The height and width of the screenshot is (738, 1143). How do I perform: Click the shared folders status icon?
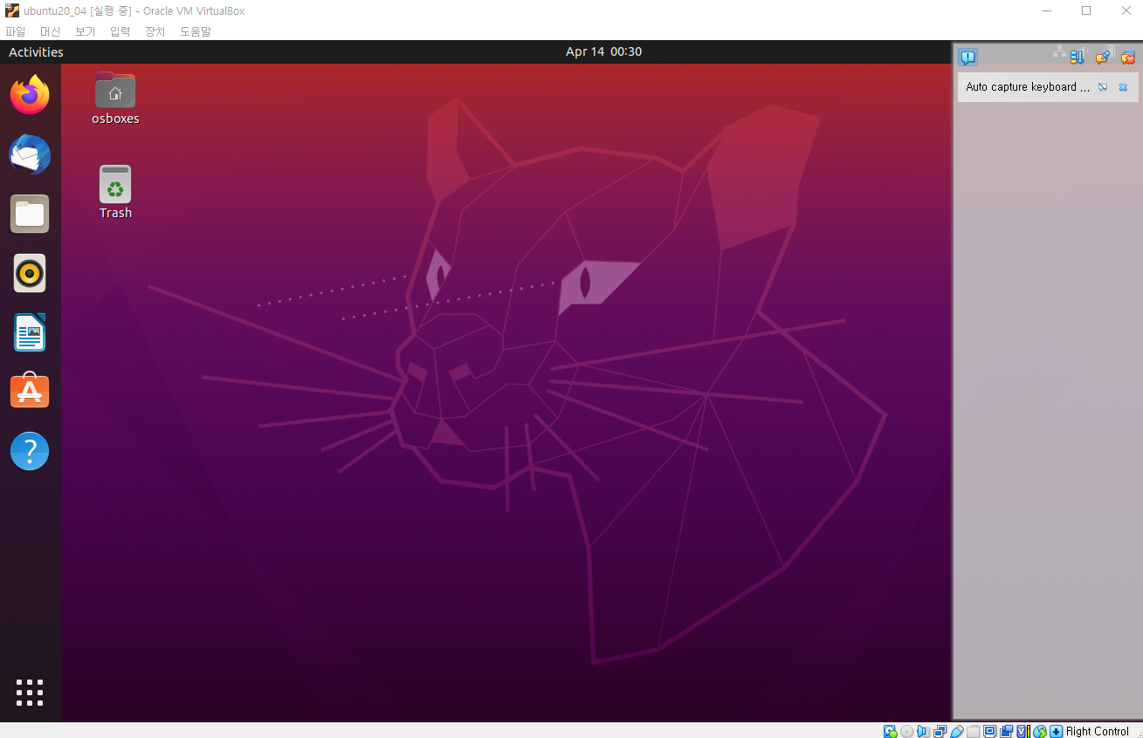[x=974, y=731]
